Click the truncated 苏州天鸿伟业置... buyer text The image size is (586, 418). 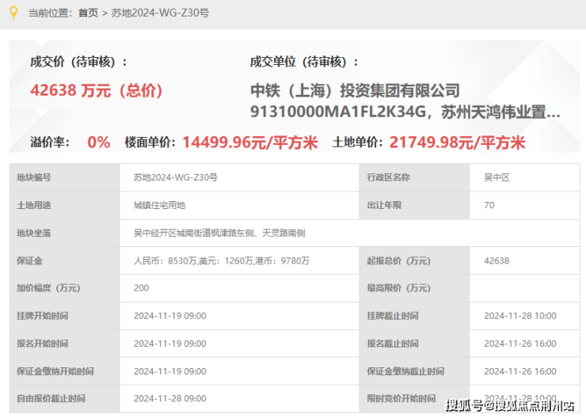(500, 112)
